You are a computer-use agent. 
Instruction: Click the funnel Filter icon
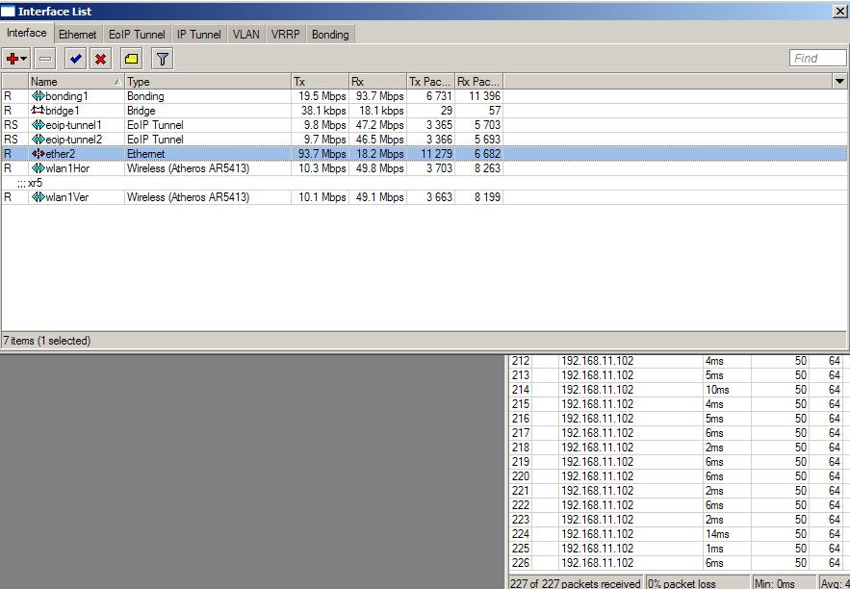click(x=163, y=59)
